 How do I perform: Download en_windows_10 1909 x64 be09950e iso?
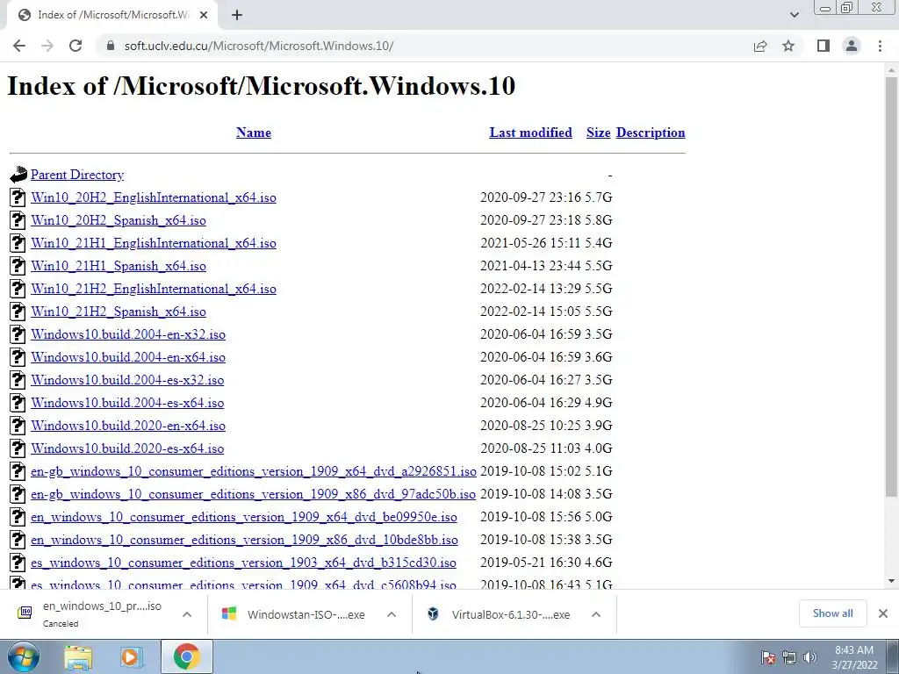[x=244, y=517]
